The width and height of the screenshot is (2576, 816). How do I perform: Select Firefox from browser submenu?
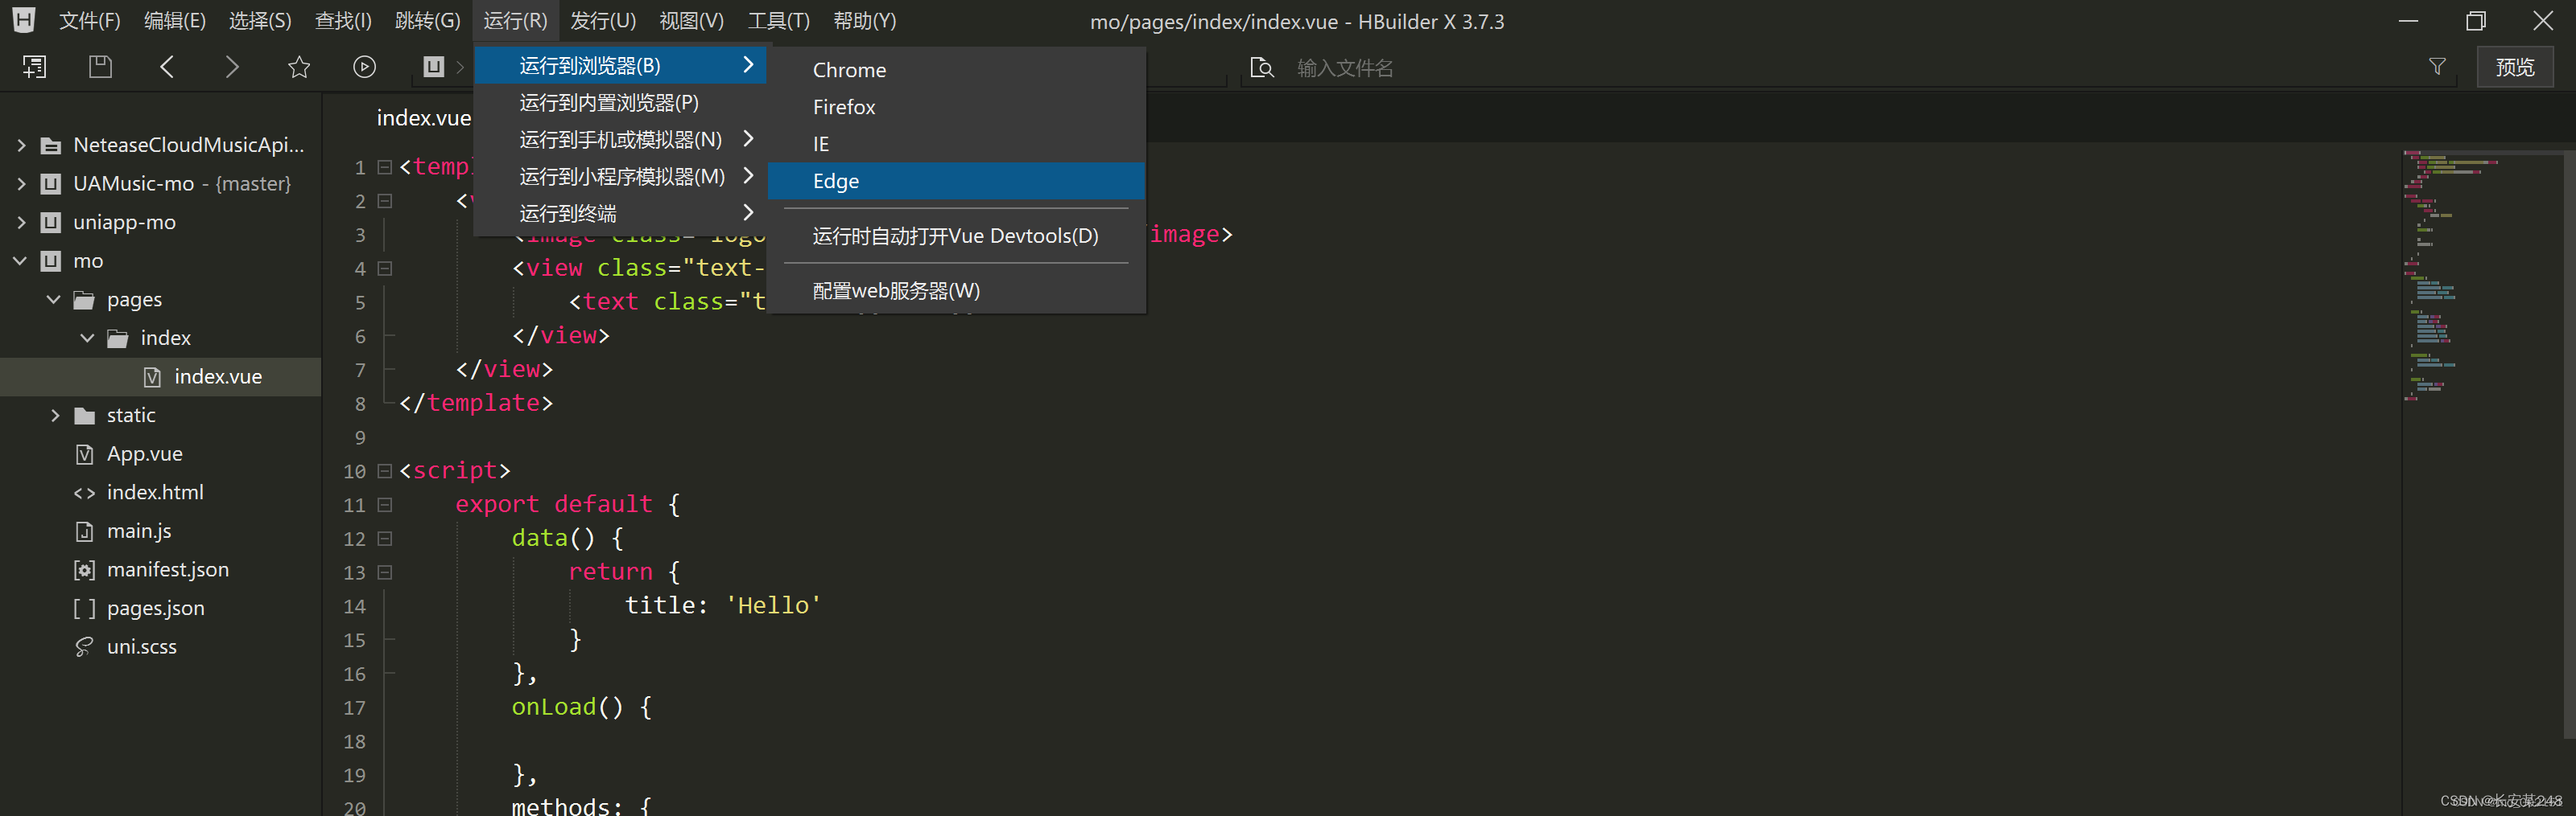pyautogui.click(x=956, y=107)
